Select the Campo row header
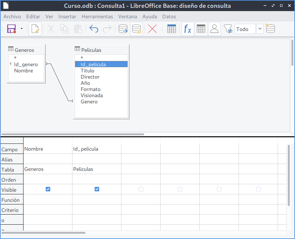The width and height of the screenshot is (295, 239). coord(12,149)
